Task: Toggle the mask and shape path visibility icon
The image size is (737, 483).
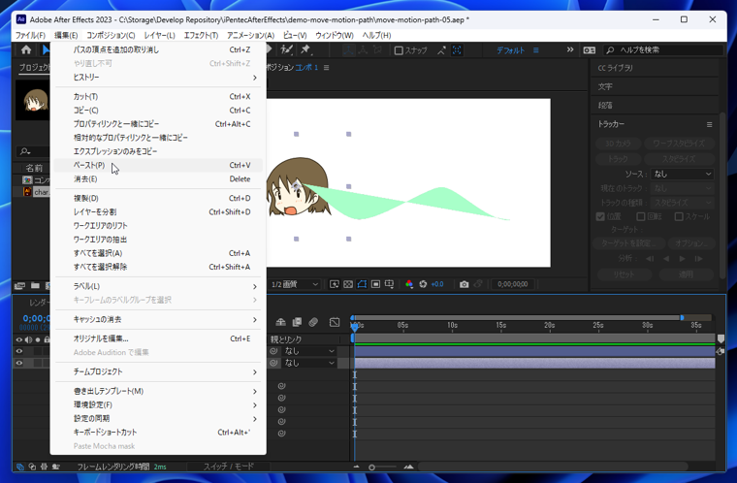Action: (362, 284)
